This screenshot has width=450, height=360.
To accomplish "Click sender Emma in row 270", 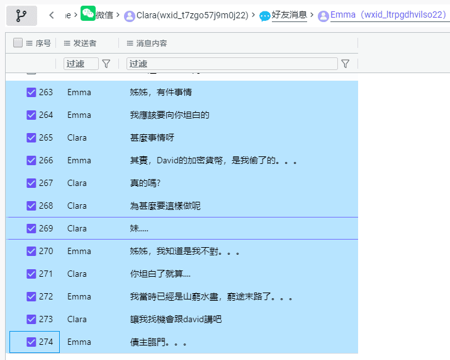I will pyautogui.click(x=79, y=252).
